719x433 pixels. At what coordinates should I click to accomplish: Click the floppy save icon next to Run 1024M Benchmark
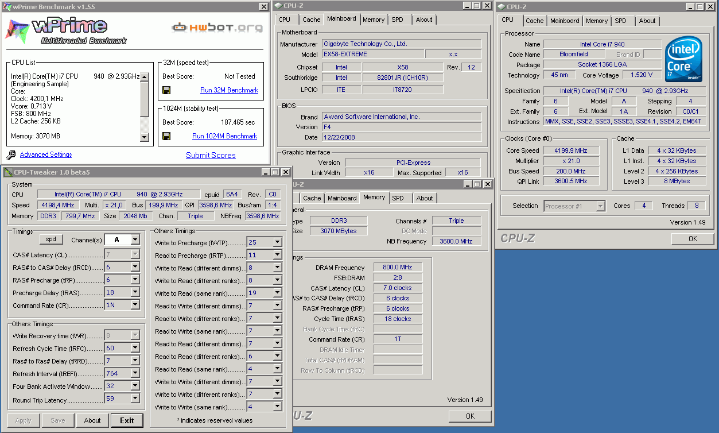coord(166,136)
